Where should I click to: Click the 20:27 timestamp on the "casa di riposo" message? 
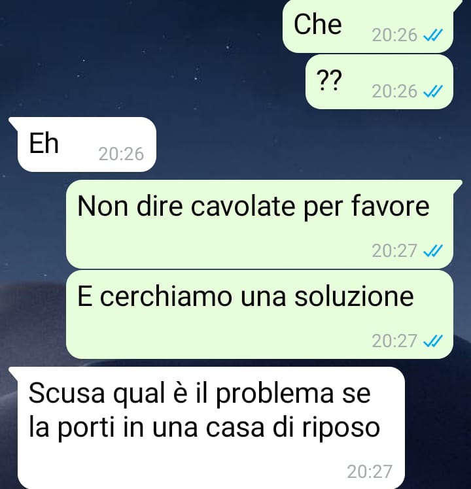(x=370, y=471)
